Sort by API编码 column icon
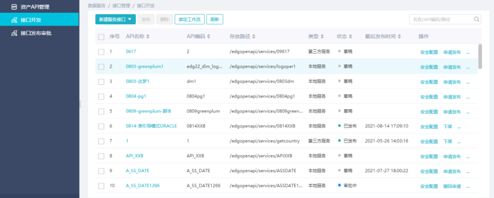Viewport: 494px width, 198px height. (209, 36)
